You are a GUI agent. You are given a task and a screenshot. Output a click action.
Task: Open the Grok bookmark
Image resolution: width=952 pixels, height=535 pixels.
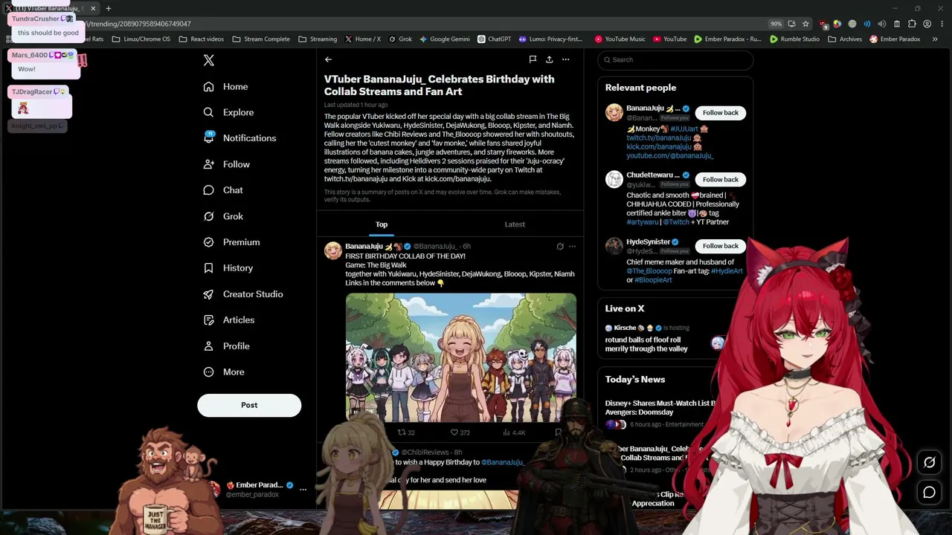tap(400, 39)
